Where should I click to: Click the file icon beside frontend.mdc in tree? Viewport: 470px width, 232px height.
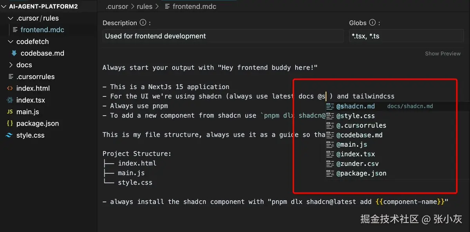click(x=15, y=30)
